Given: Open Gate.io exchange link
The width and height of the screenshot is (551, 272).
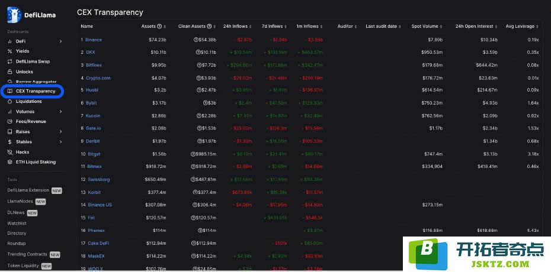Looking at the screenshot, I should [x=94, y=128].
